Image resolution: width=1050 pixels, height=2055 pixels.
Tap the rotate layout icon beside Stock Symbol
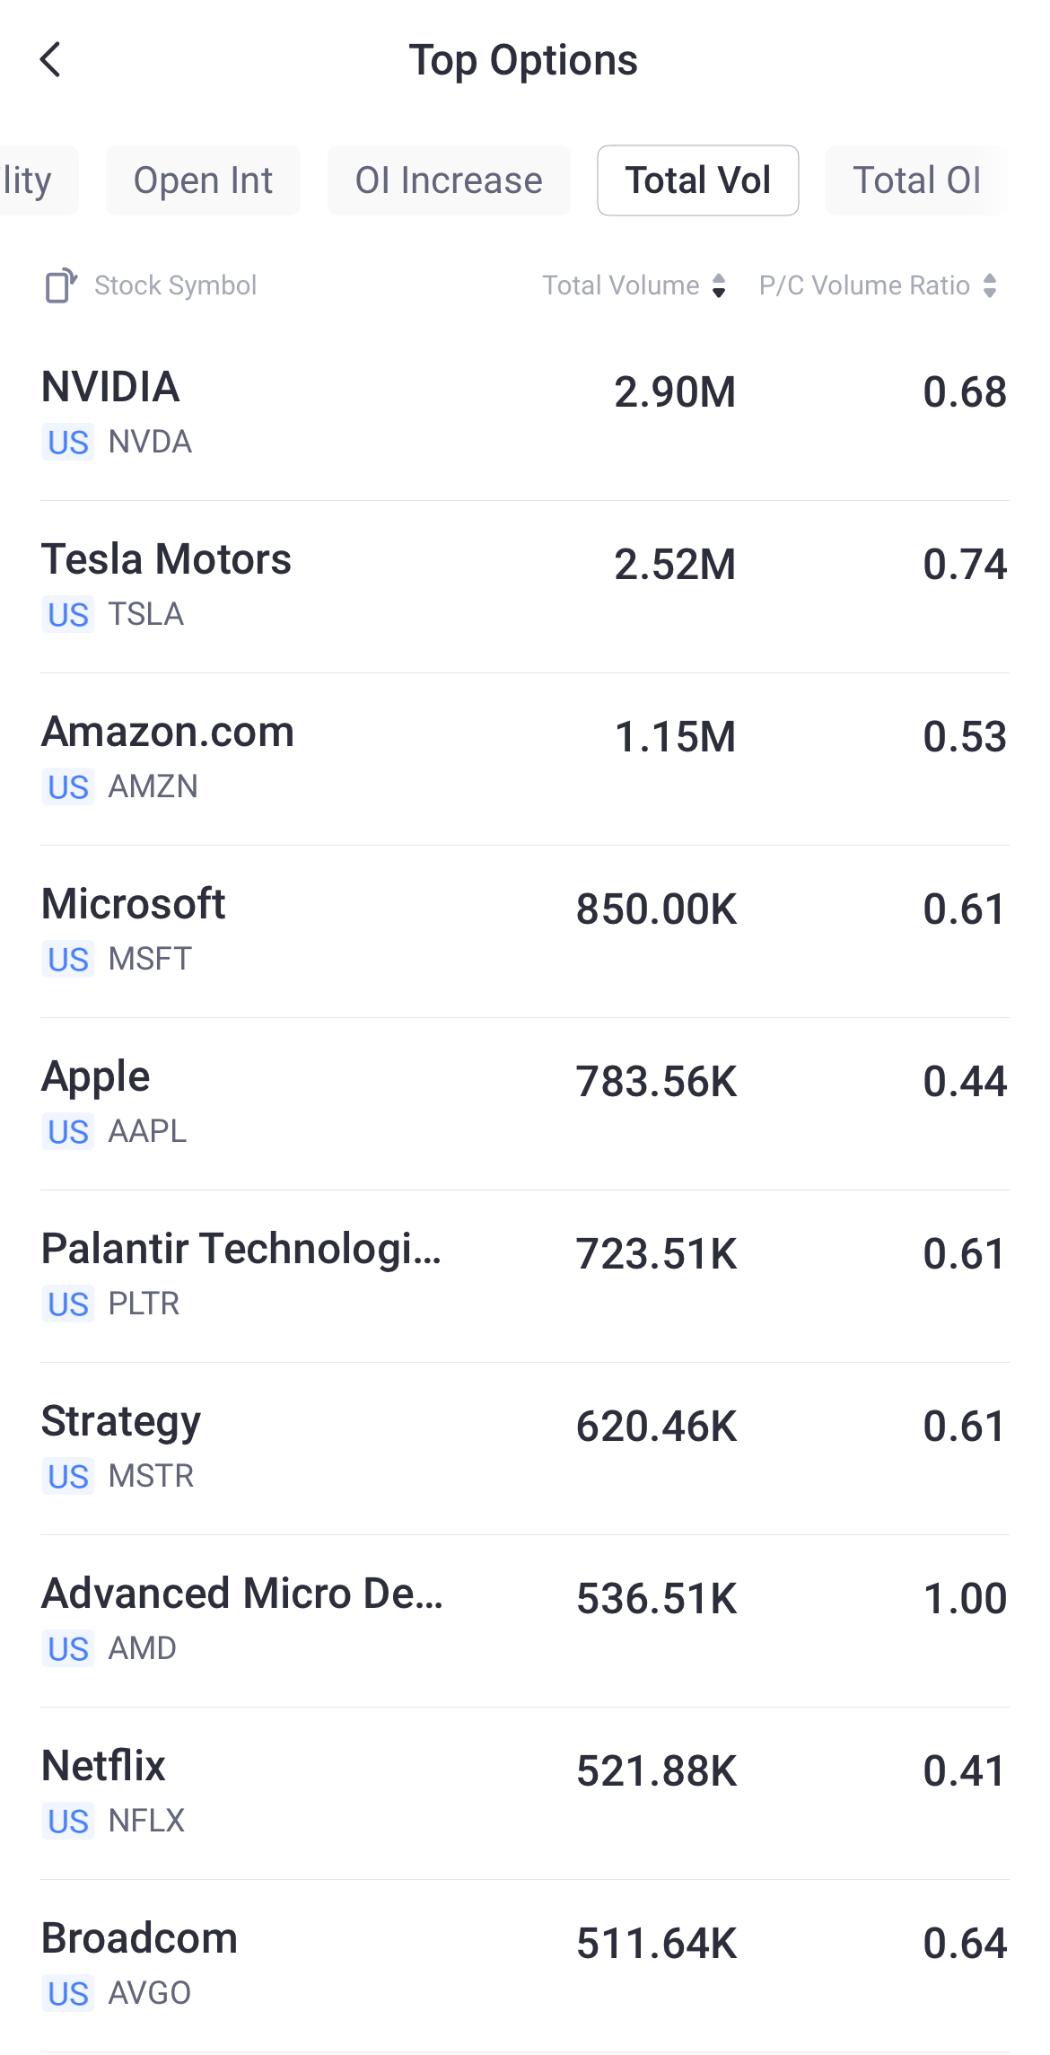[60, 285]
